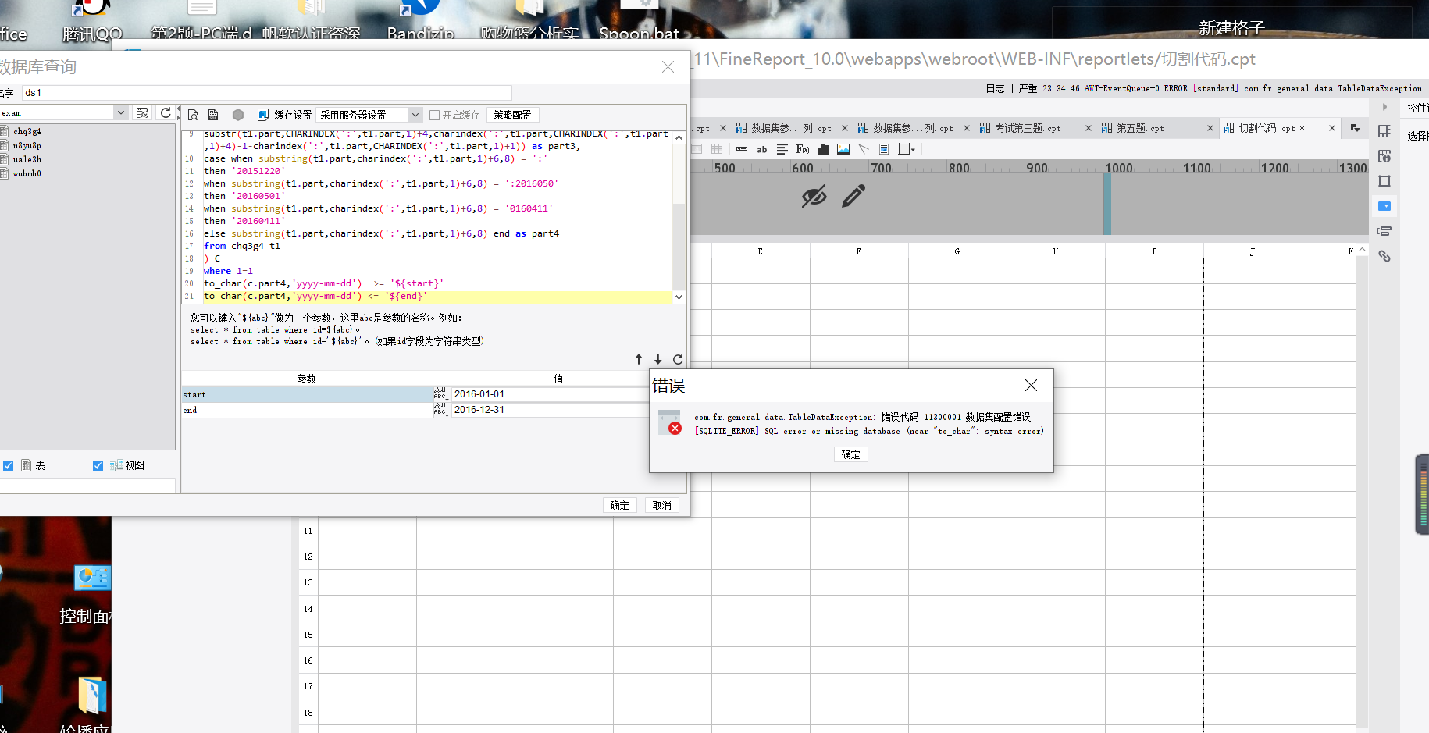The image size is (1429, 733).
Task: Open the value type selector for the start parameter
Action: click(x=440, y=394)
